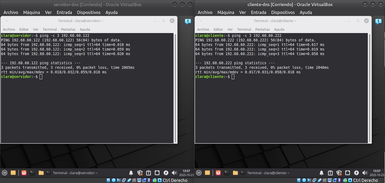This screenshot has width=385, height=183.
Task: Select Editar menu in the cliente terminal
Action: click(218, 29)
